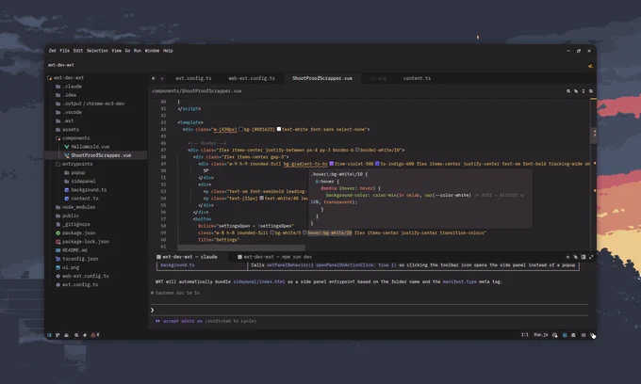Image resolution: width=641 pixels, height=384 pixels.
Task: Open the Edit menu
Action: click(78, 51)
